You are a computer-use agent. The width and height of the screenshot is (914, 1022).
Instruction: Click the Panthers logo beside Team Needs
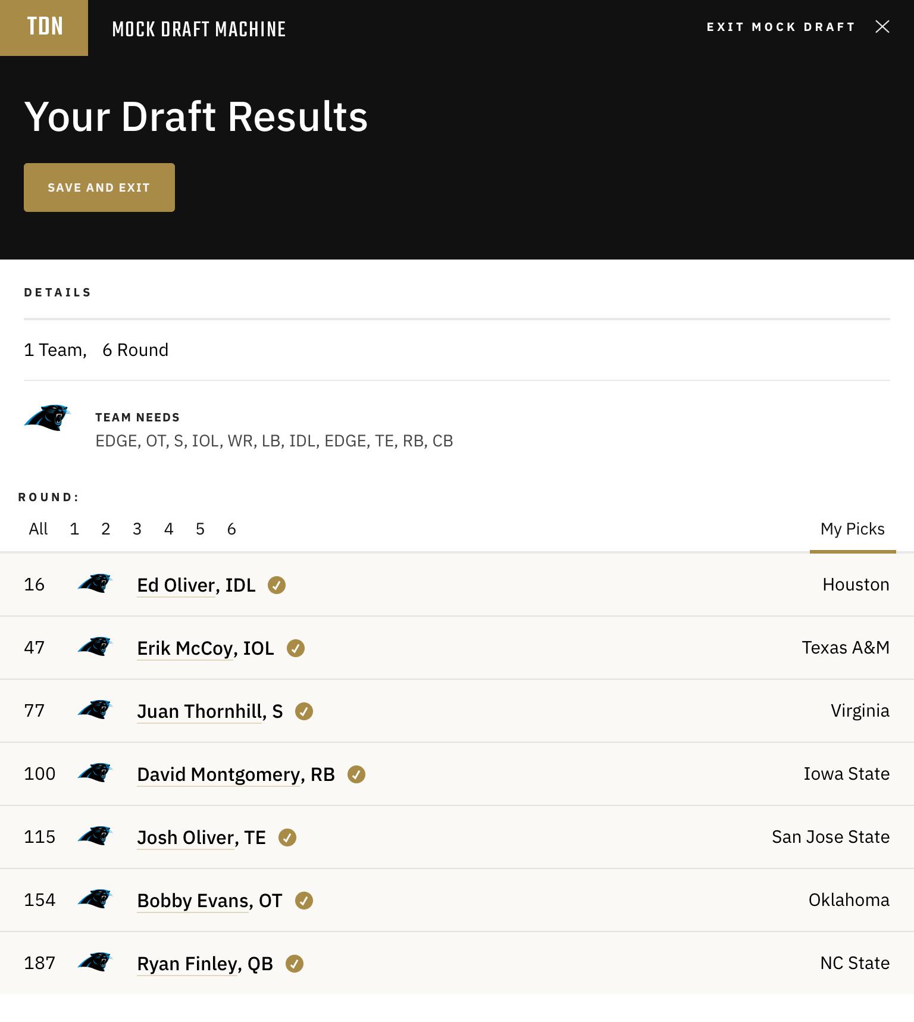click(x=48, y=418)
